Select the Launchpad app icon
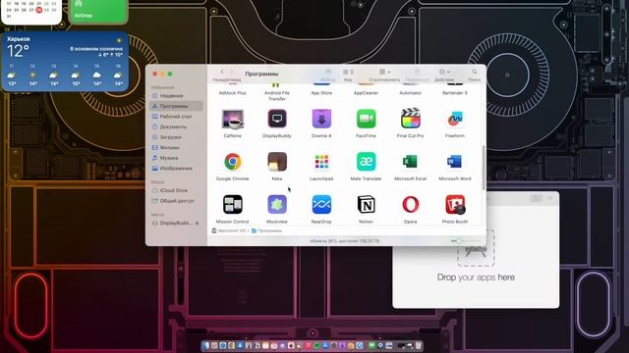 [x=321, y=162]
